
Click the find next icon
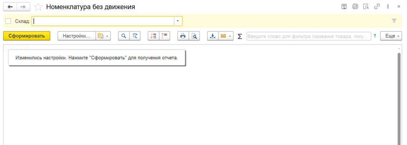[x=135, y=36]
